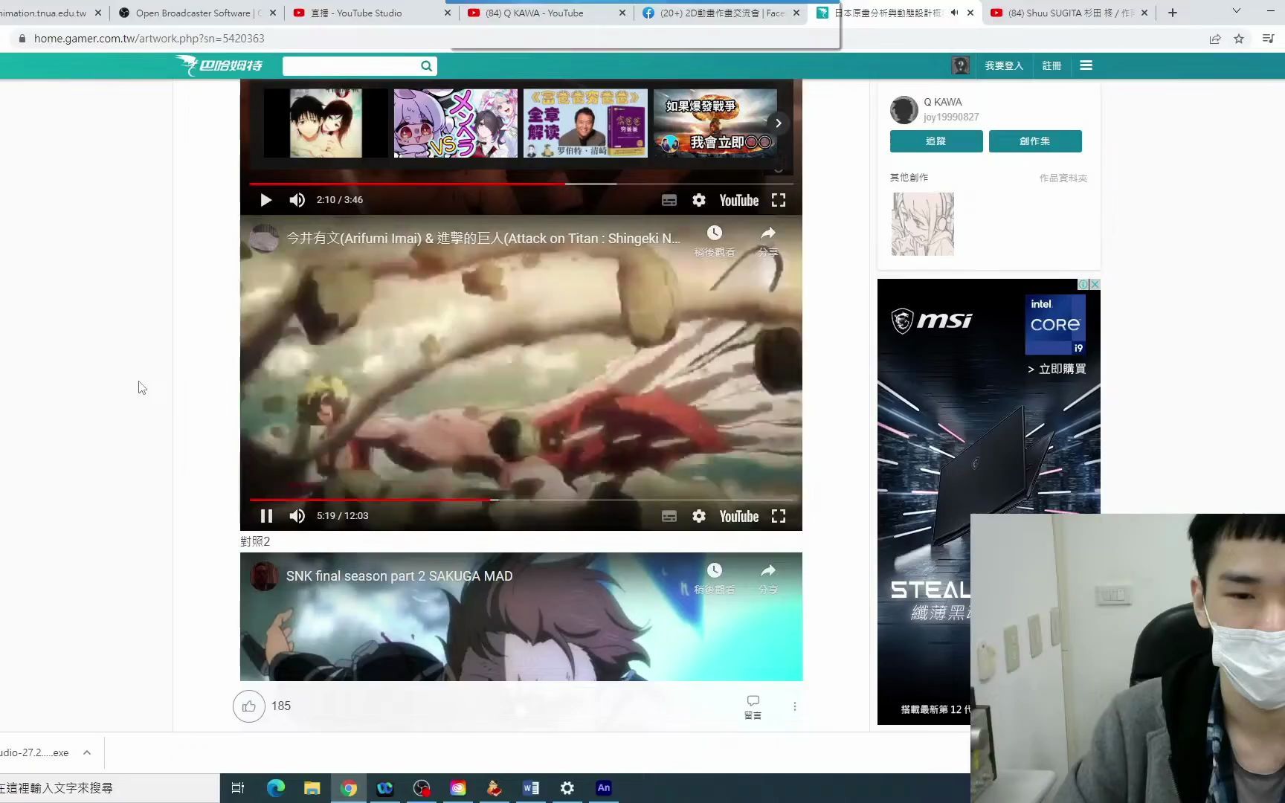
Task: Play the upper video at 2:10
Action: [x=265, y=200]
